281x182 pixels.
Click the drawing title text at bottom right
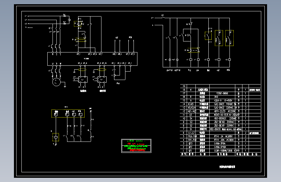click(x=227, y=166)
